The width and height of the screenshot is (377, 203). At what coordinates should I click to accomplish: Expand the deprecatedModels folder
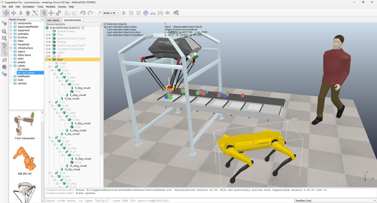pos(11,27)
